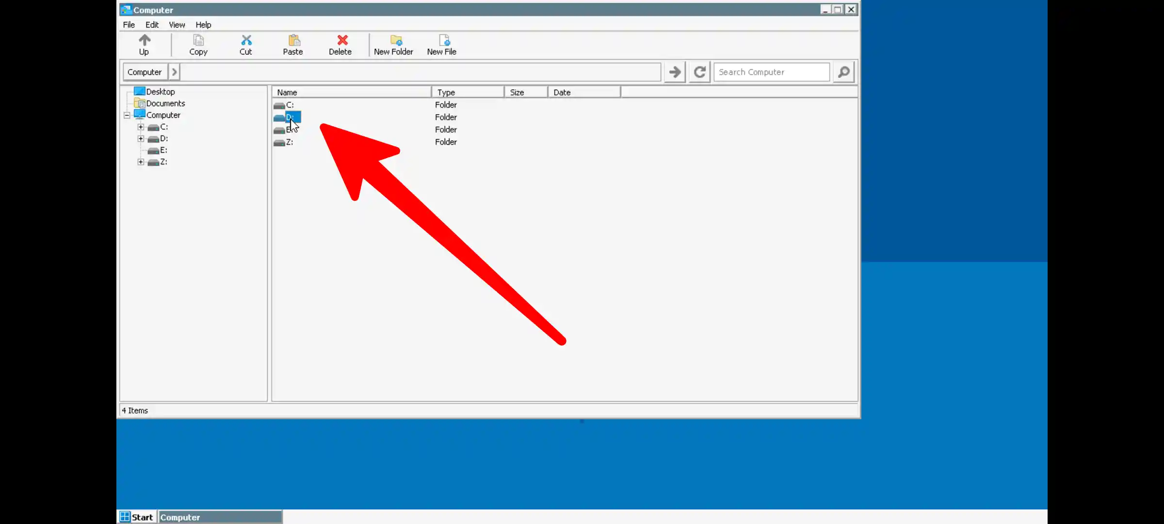The height and width of the screenshot is (524, 1164).
Task: Click the Paste icon
Action: click(x=293, y=45)
